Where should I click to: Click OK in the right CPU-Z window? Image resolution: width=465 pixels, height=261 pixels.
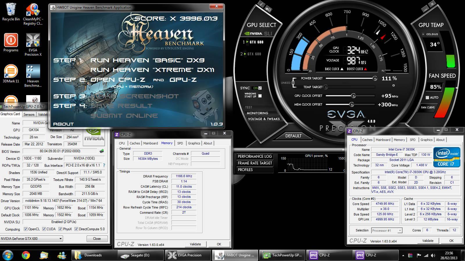pyautogui.click(x=451, y=241)
